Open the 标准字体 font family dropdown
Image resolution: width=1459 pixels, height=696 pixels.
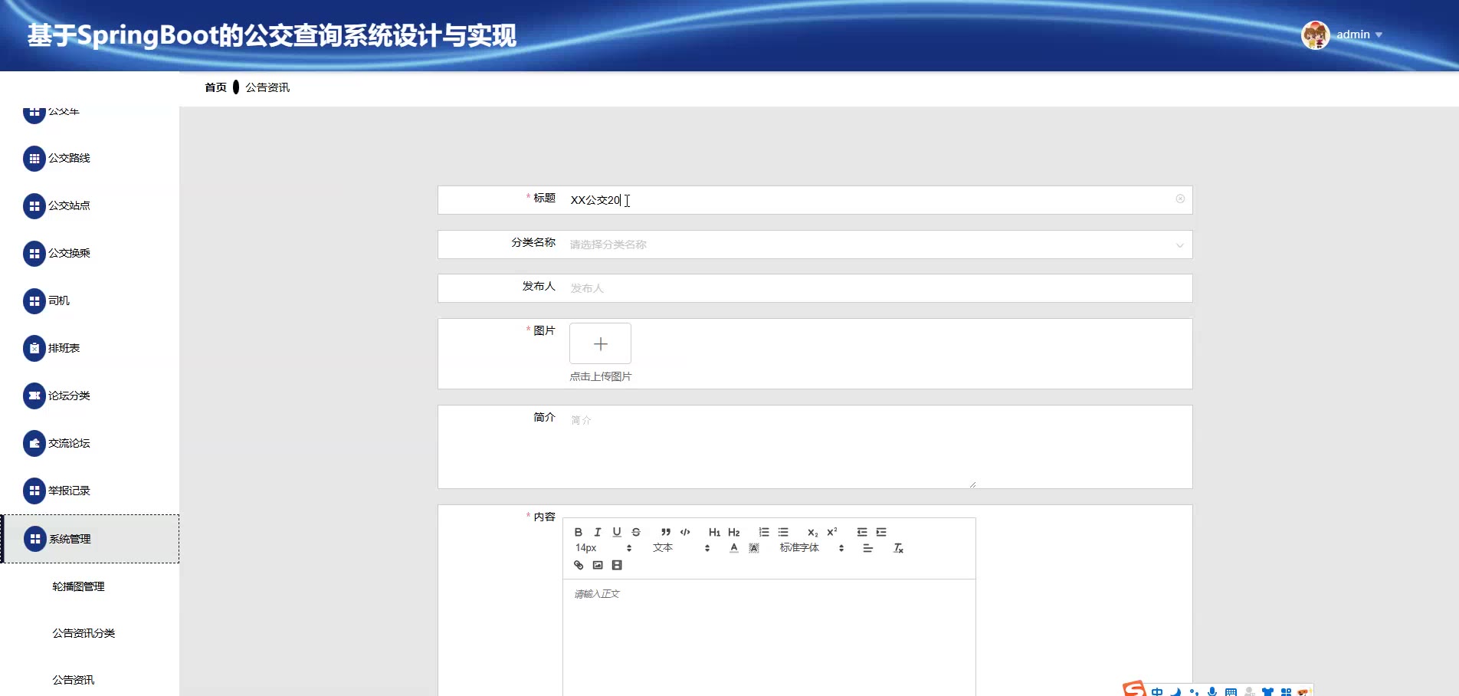pos(811,548)
